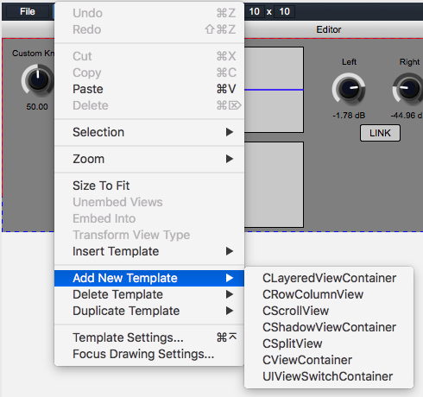The height and width of the screenshot is (397, 423).
Task: Click the Paste menu entry
Action: click(x=149, y=89)
